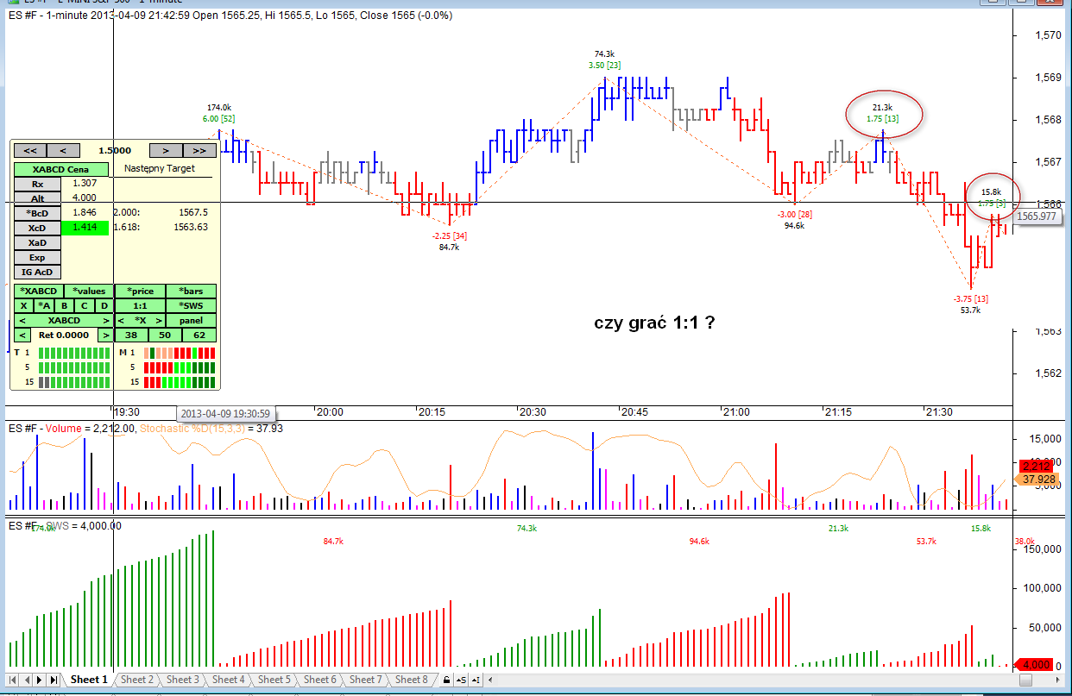This screenshot has height=696, width=1072.
Task: Click the red 2,212 volume value tag
Action: 1036,466
